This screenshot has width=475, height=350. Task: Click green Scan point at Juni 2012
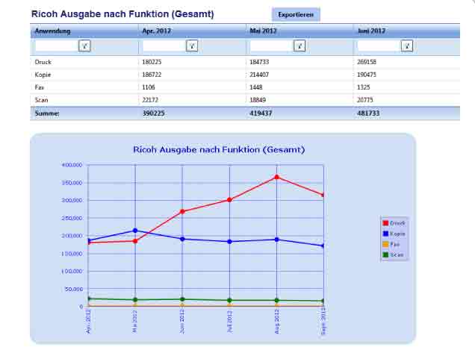tap(182, 299)
